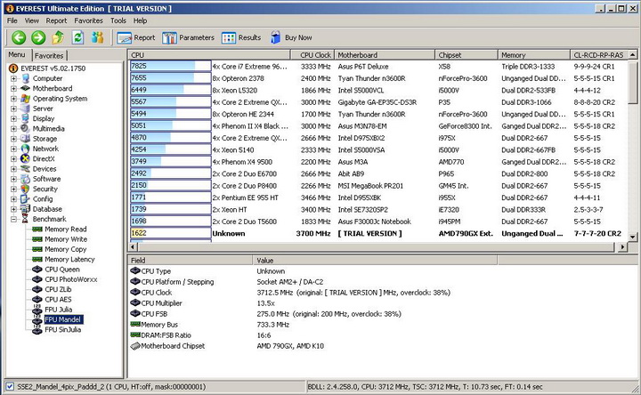Image resolution: width=641 pixels, height=395 pixels.
Task: Select the Config tree icon
Action: [25, 199]
